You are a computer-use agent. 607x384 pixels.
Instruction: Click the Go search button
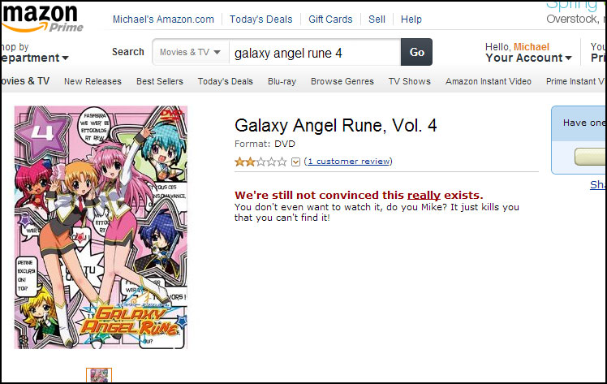(x=416, y=52)
